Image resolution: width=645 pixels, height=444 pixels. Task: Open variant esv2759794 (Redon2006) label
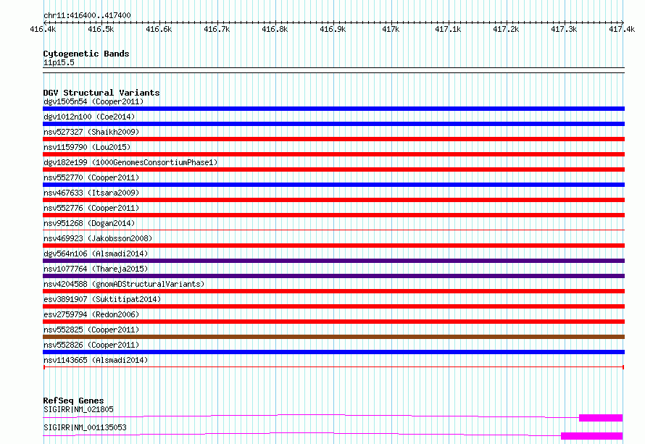click(91, 314)
